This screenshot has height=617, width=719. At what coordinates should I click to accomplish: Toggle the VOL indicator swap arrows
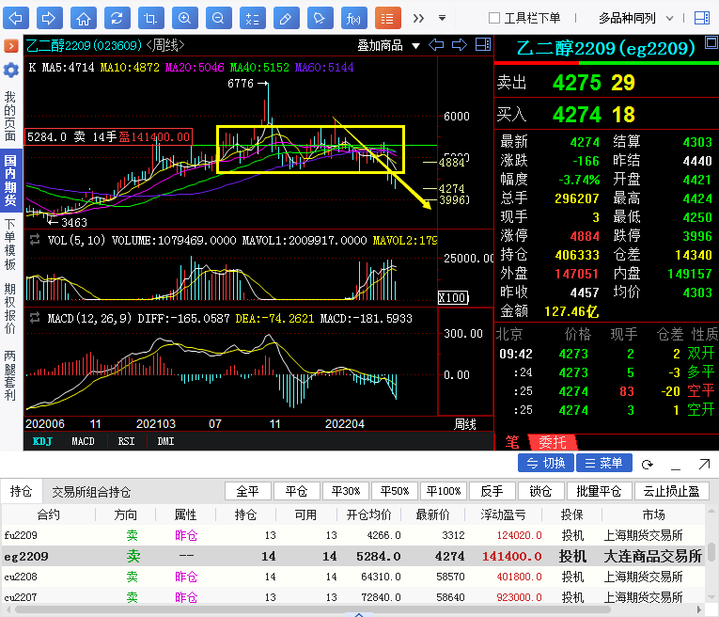pos(35,240)
